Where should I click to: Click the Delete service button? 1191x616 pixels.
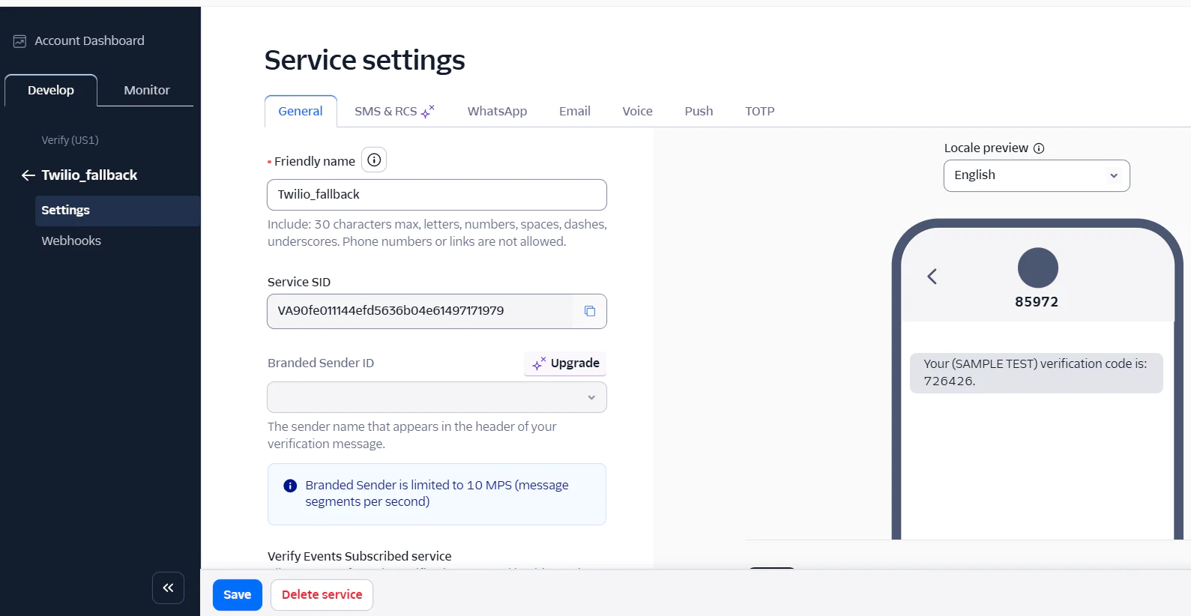322,595
